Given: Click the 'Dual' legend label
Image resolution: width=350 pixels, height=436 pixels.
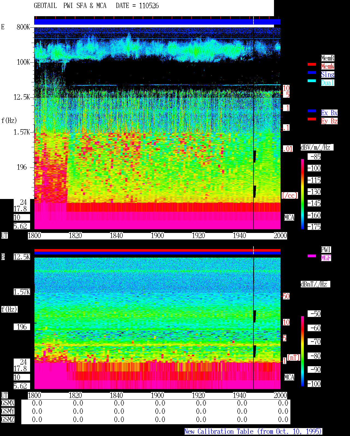Looking at the screenshot, I should (328, 83).
